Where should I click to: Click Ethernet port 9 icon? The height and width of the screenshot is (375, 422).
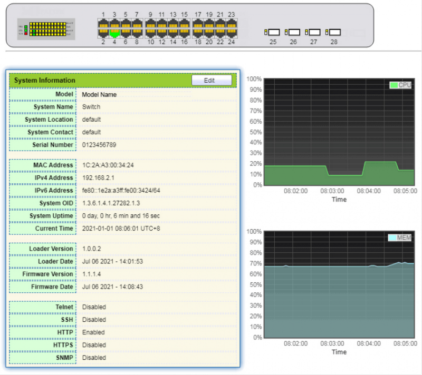tap(150, 23)
